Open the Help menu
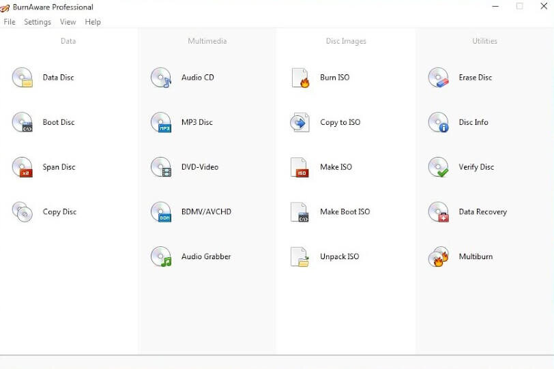Screen dimensions: 554x369 93,22
